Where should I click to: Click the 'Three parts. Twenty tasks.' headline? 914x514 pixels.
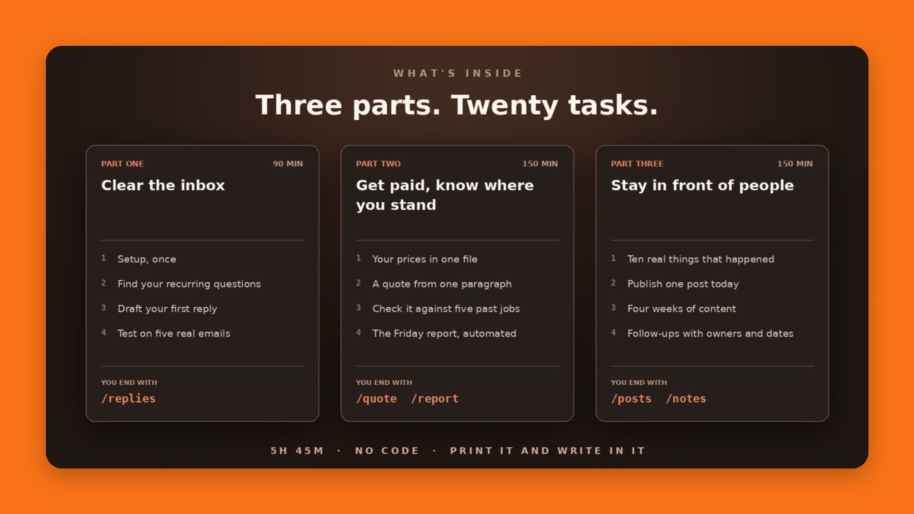(457, 105)
